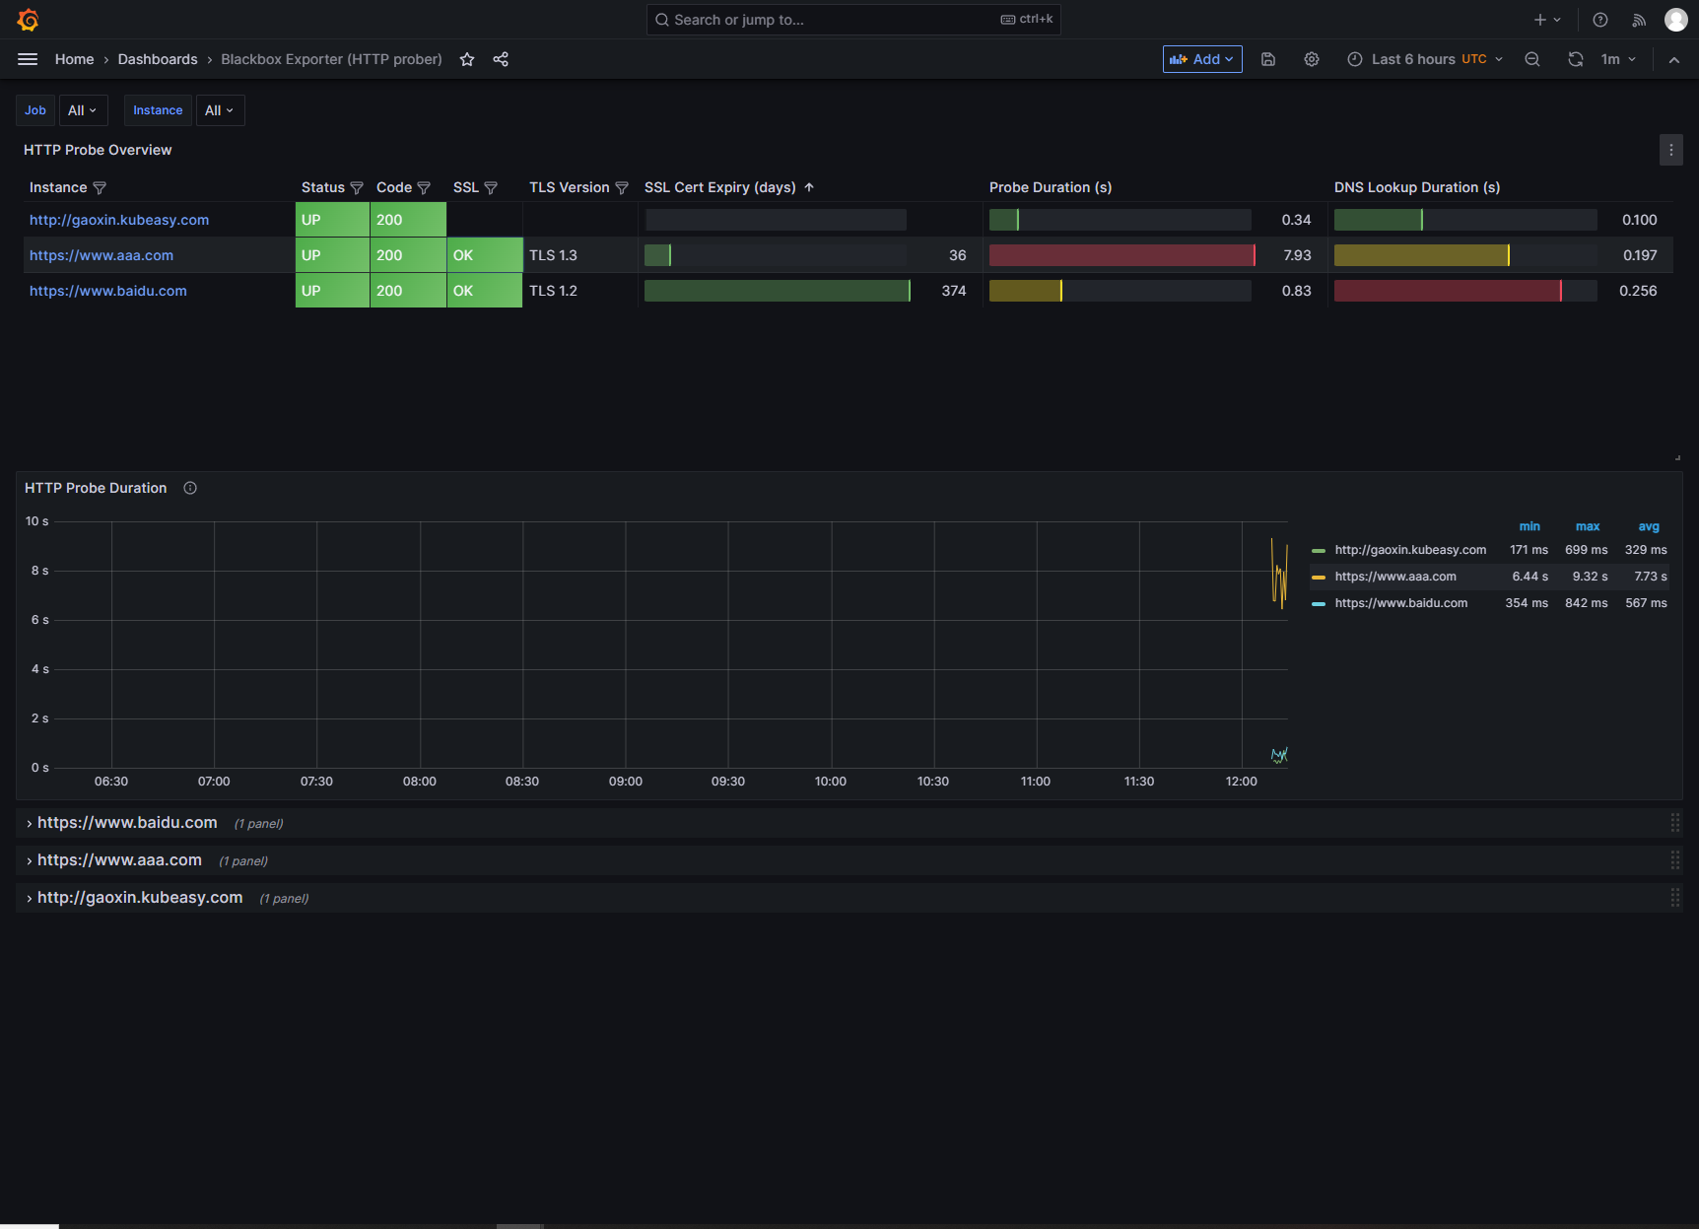Open the https://www.aaa.com instance link
This screenshot has width=1699, height=1229.
102,255
